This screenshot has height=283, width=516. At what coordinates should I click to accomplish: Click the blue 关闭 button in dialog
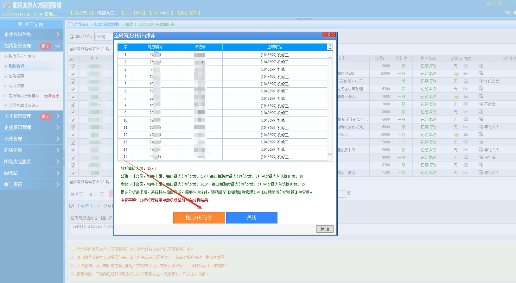tap(252, 218)
